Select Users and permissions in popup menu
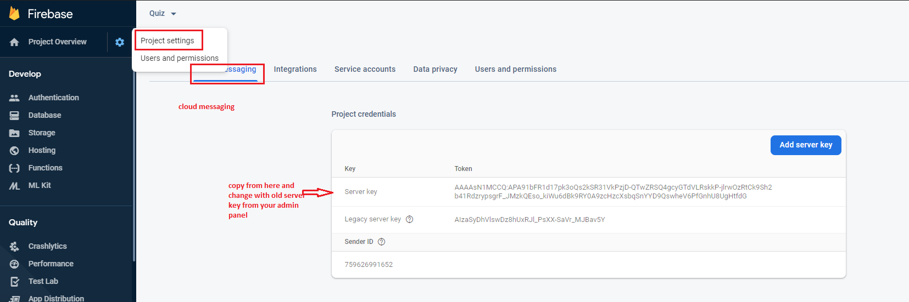909x302 pixels. (180, 58)
